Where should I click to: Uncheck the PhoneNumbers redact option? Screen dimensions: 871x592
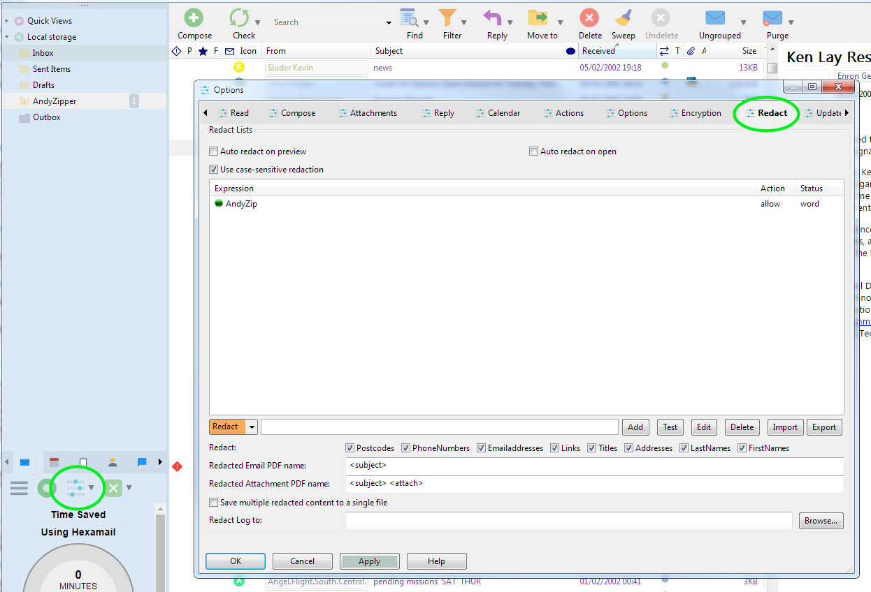405,448
